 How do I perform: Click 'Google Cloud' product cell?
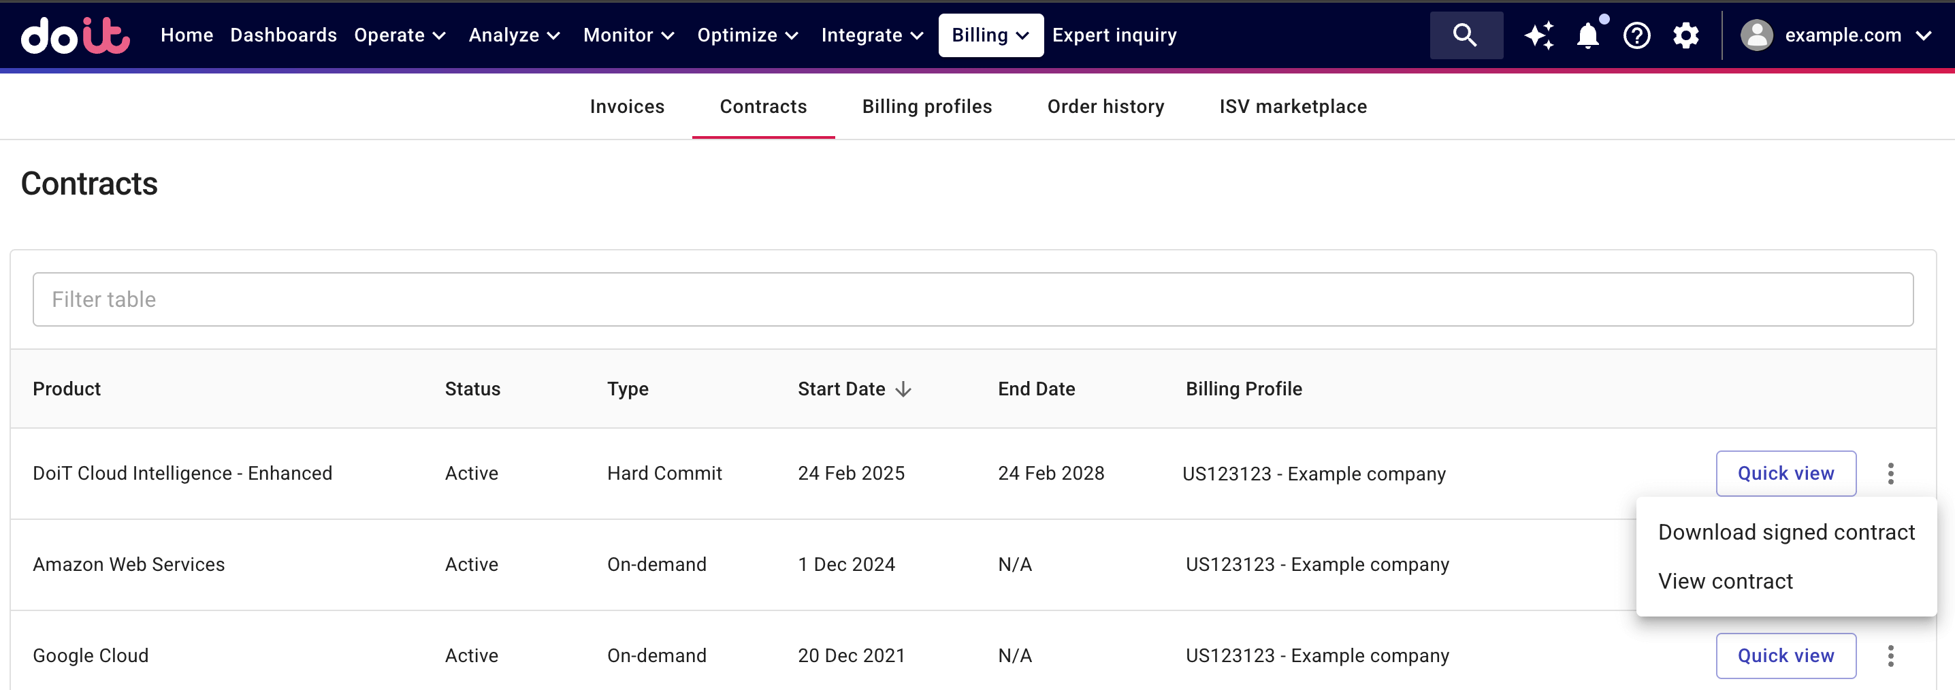point(91,655)
